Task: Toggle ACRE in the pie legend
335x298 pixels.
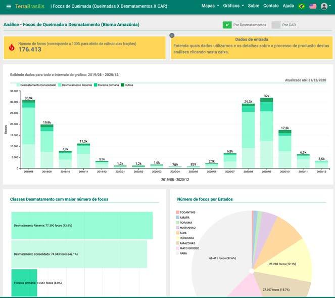Action: [x=181, y=233]
